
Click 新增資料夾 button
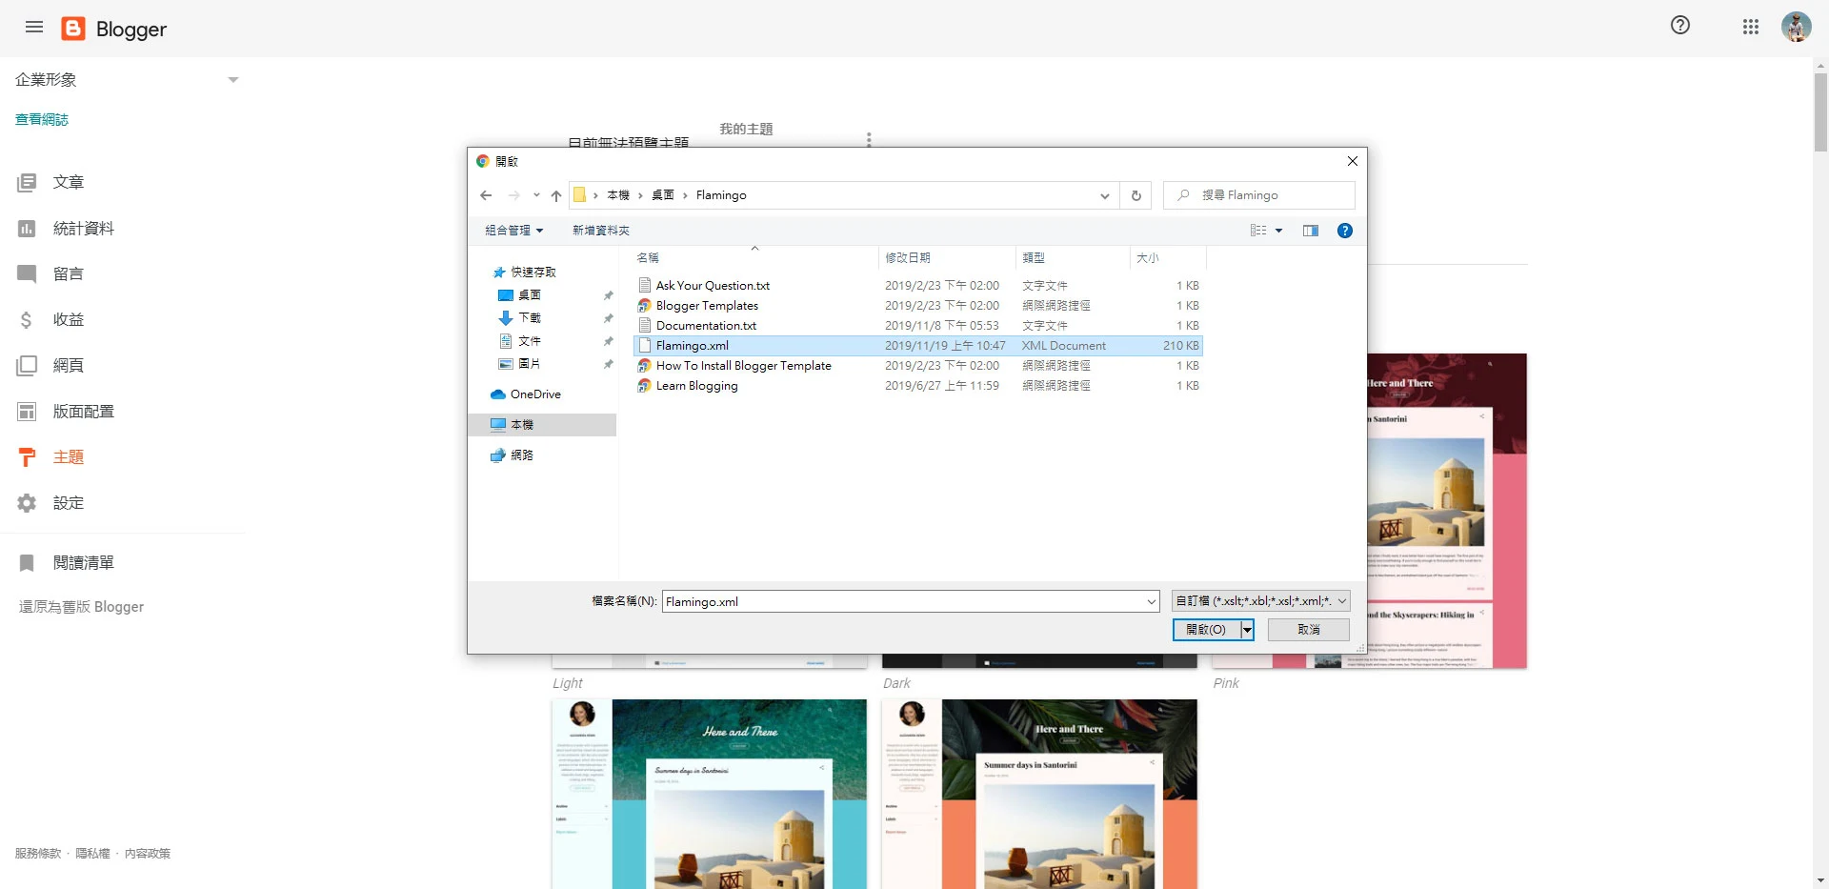tap(601, 231)
